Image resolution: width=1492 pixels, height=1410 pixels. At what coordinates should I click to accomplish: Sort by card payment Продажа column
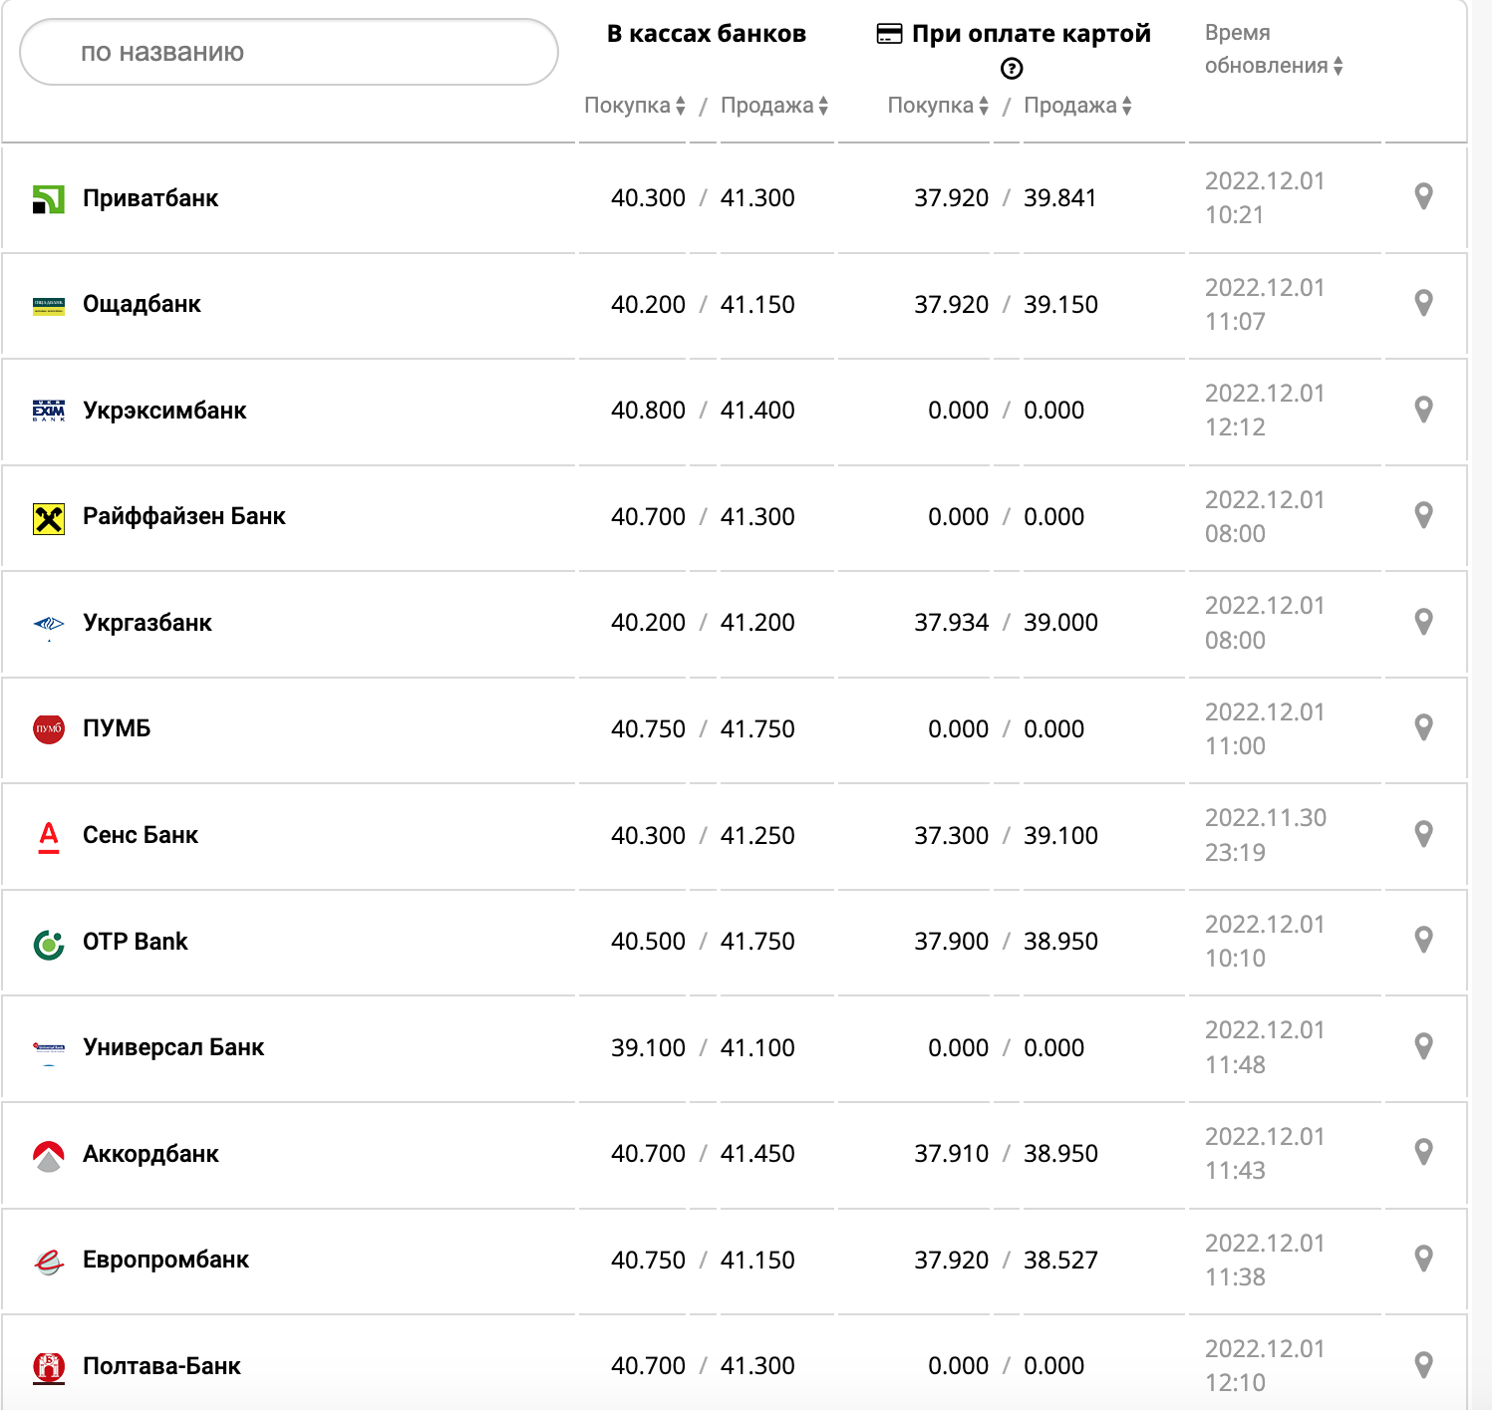[x=1077, y=106]
